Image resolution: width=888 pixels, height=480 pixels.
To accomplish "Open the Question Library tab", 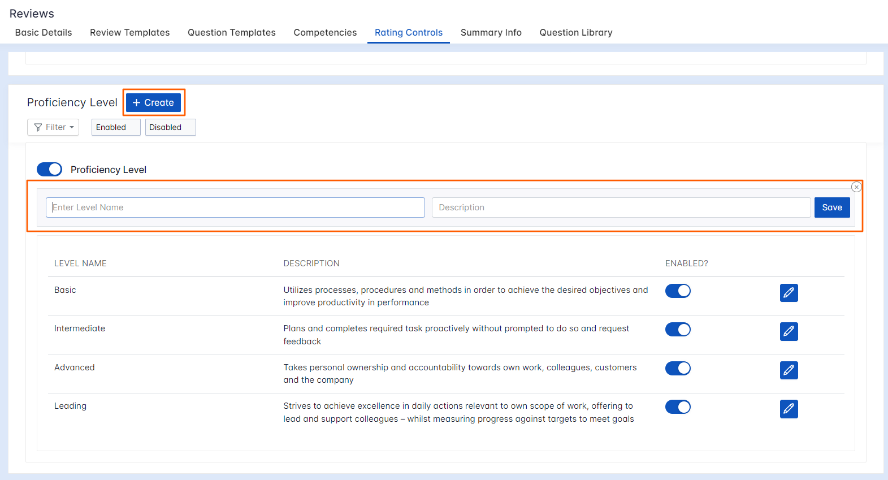I will [575, 33].
